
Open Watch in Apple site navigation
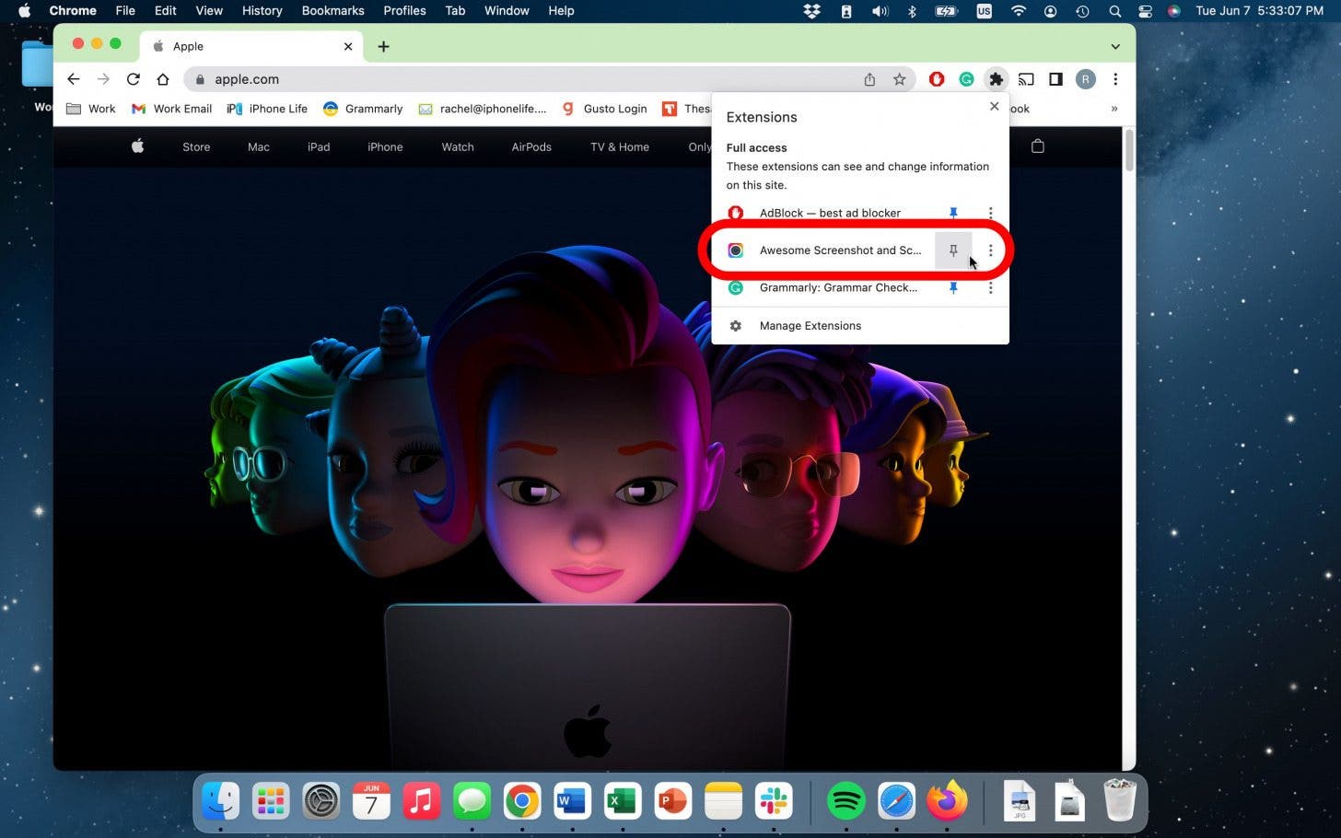458,147
